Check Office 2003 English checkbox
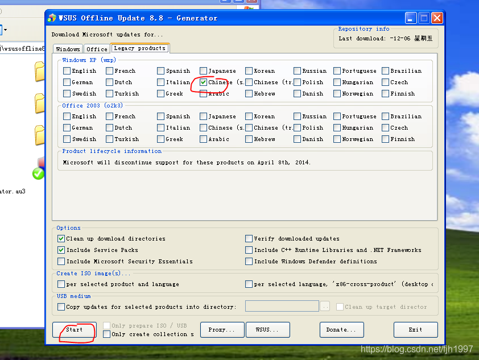The image size is (479, 360). click(67, 117)
